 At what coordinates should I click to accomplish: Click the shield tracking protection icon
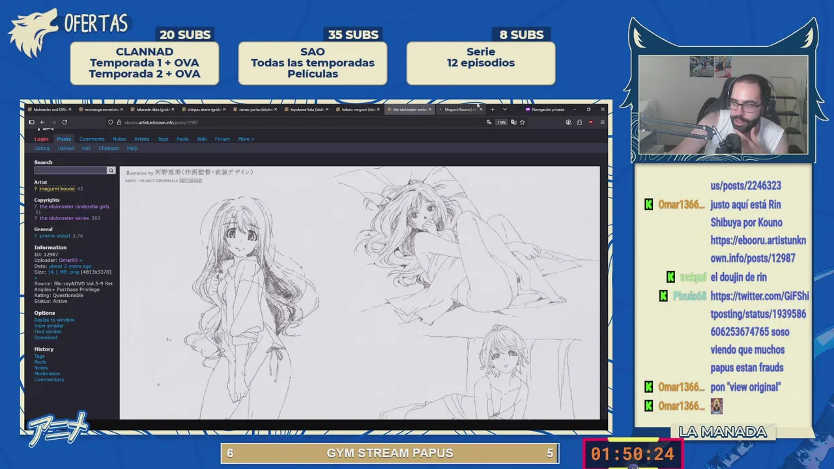[x=111, y=122]
